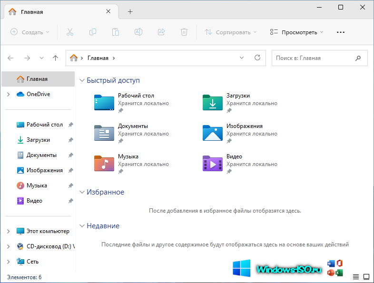The height and width of the screenshot is (283, 374).
Task: Close the Главная tab
Action: (108, 11)
